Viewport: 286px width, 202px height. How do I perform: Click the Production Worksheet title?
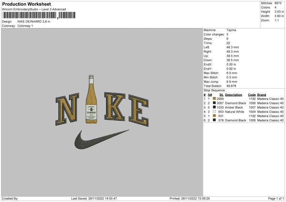click(x=26, y=4)
